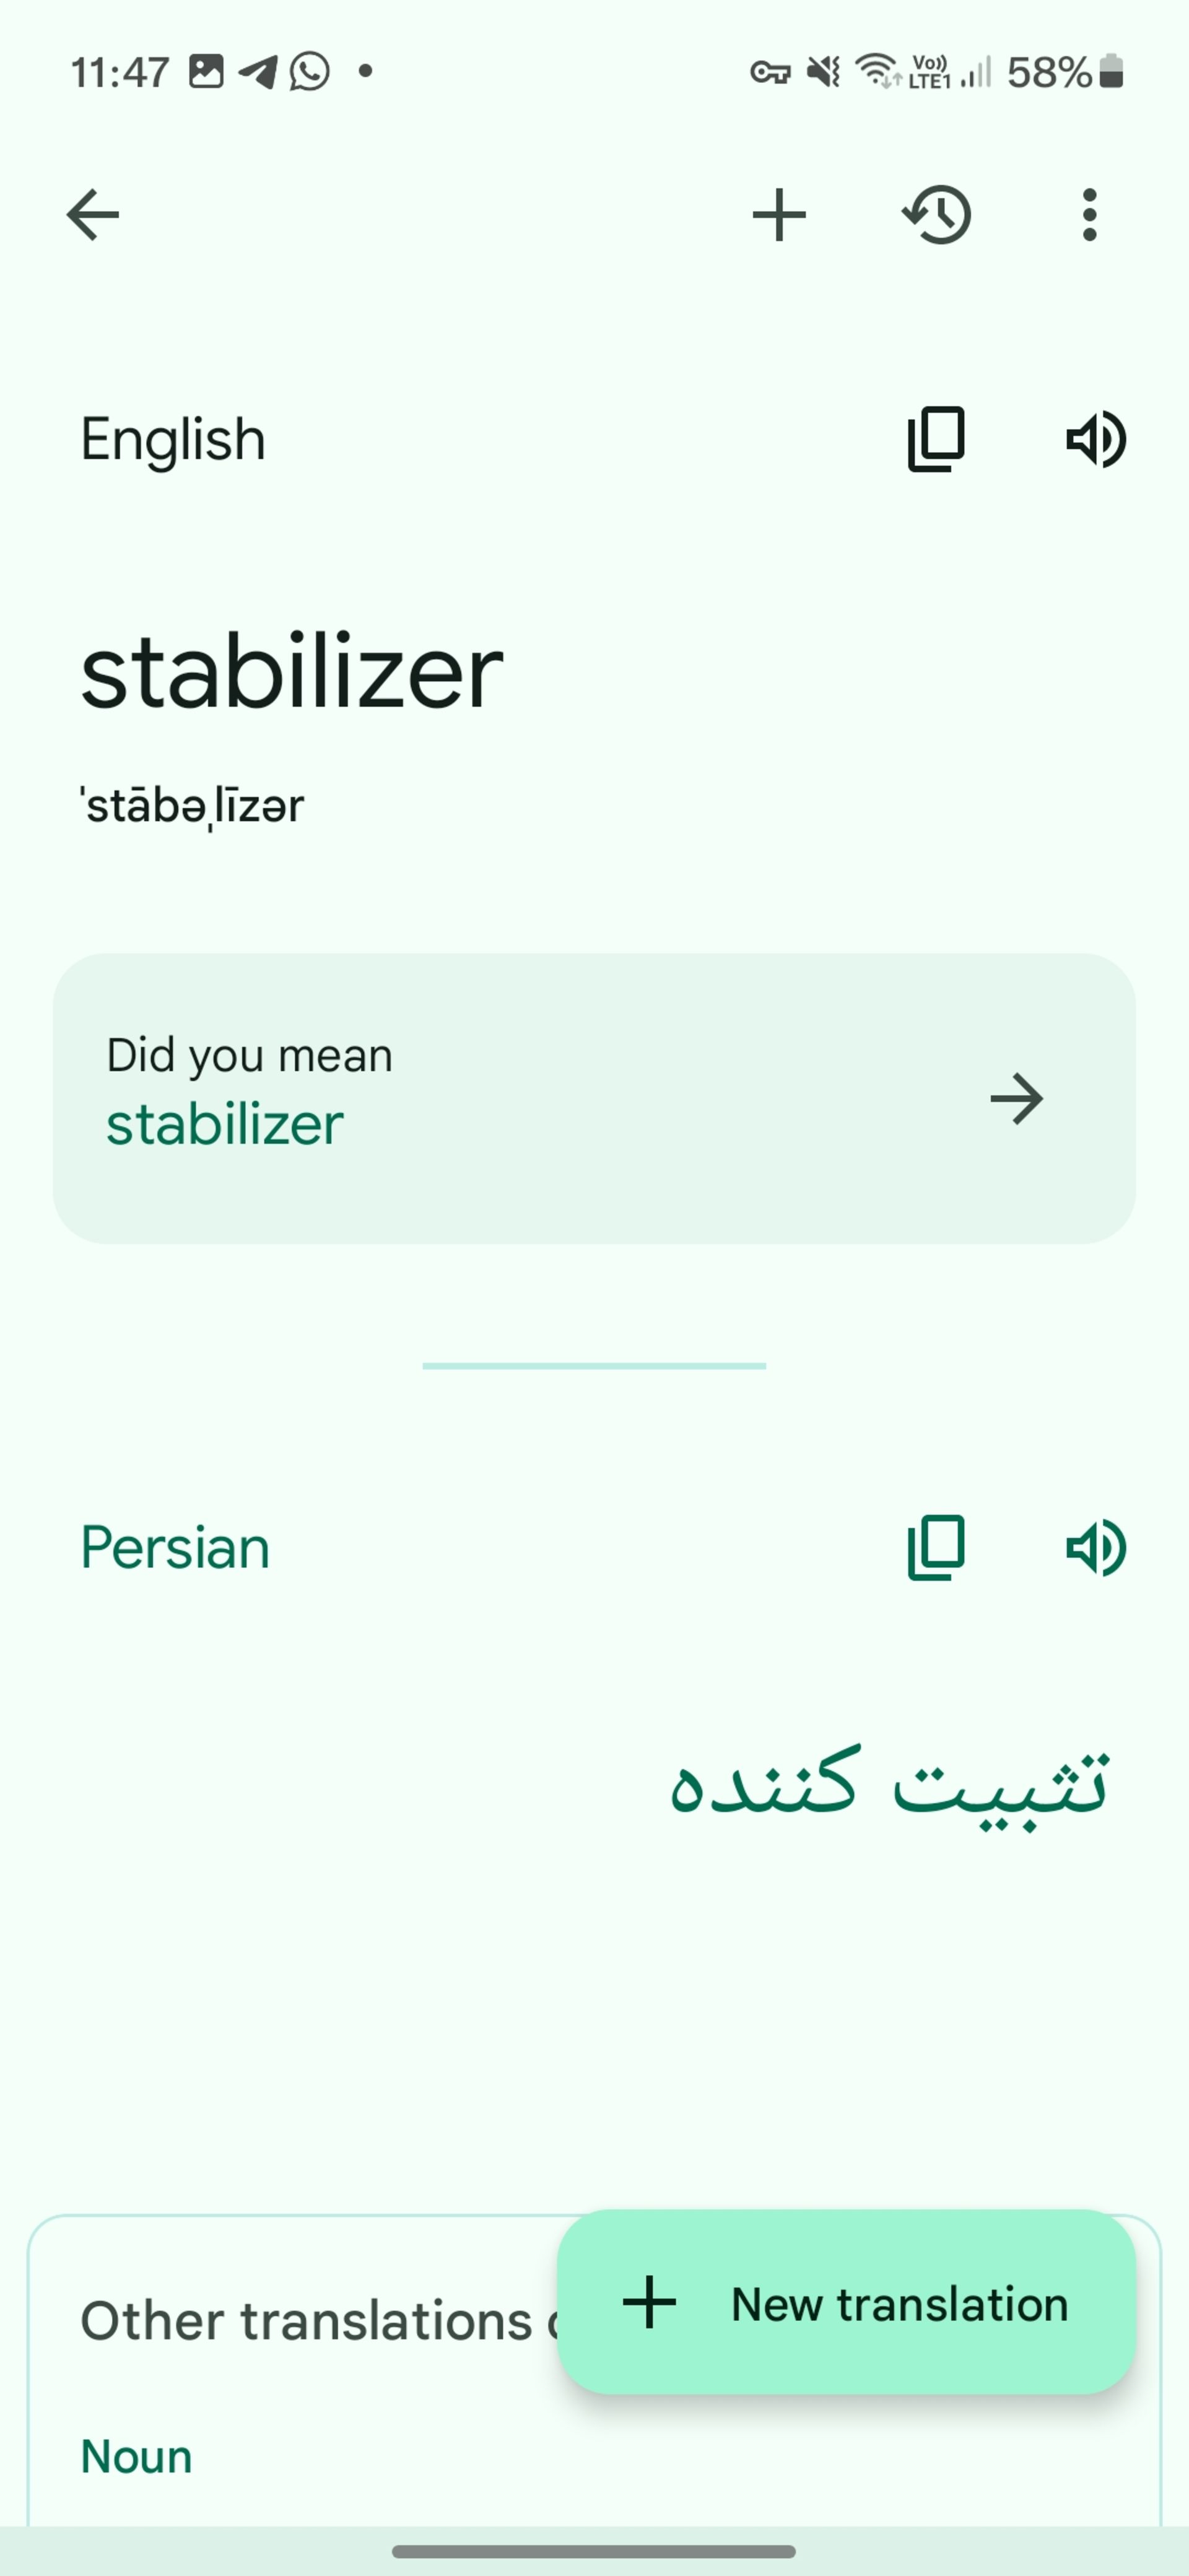The width and height of the screenshot is (1189, 2576).
Task: Click the back arrow navigation icon
Action: 92,212
